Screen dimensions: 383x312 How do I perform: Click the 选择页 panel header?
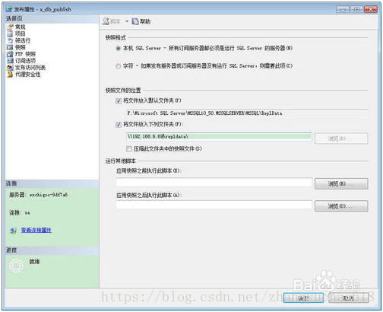tap(52, 18)
